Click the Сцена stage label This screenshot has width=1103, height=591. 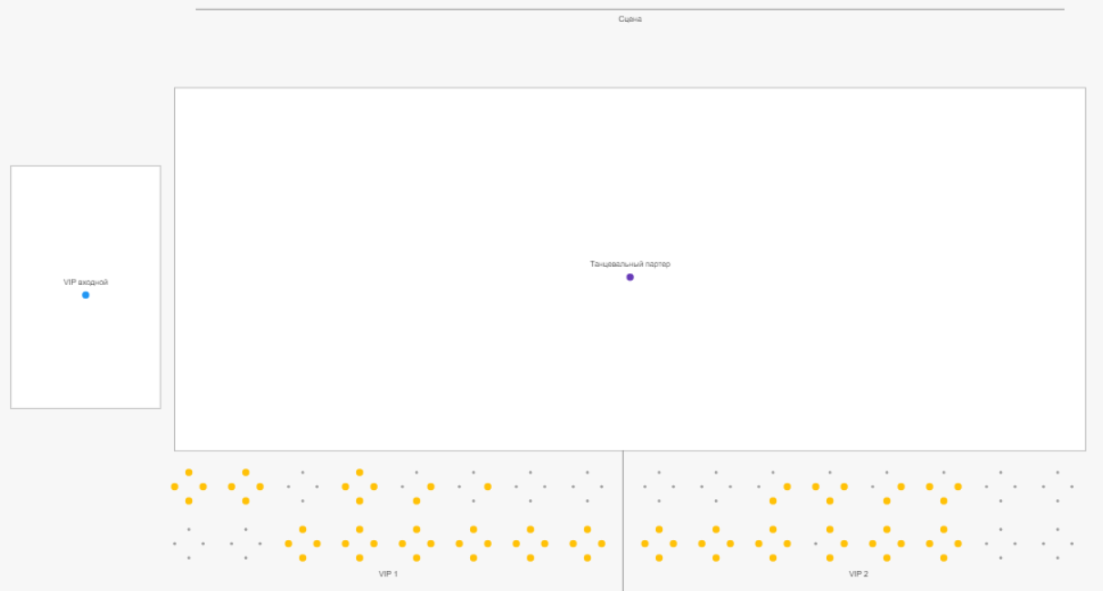(630, 19)
